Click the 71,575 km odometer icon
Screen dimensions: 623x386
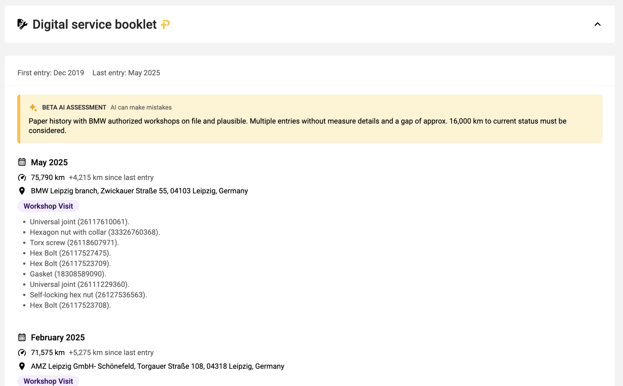[x=22, y=352]
